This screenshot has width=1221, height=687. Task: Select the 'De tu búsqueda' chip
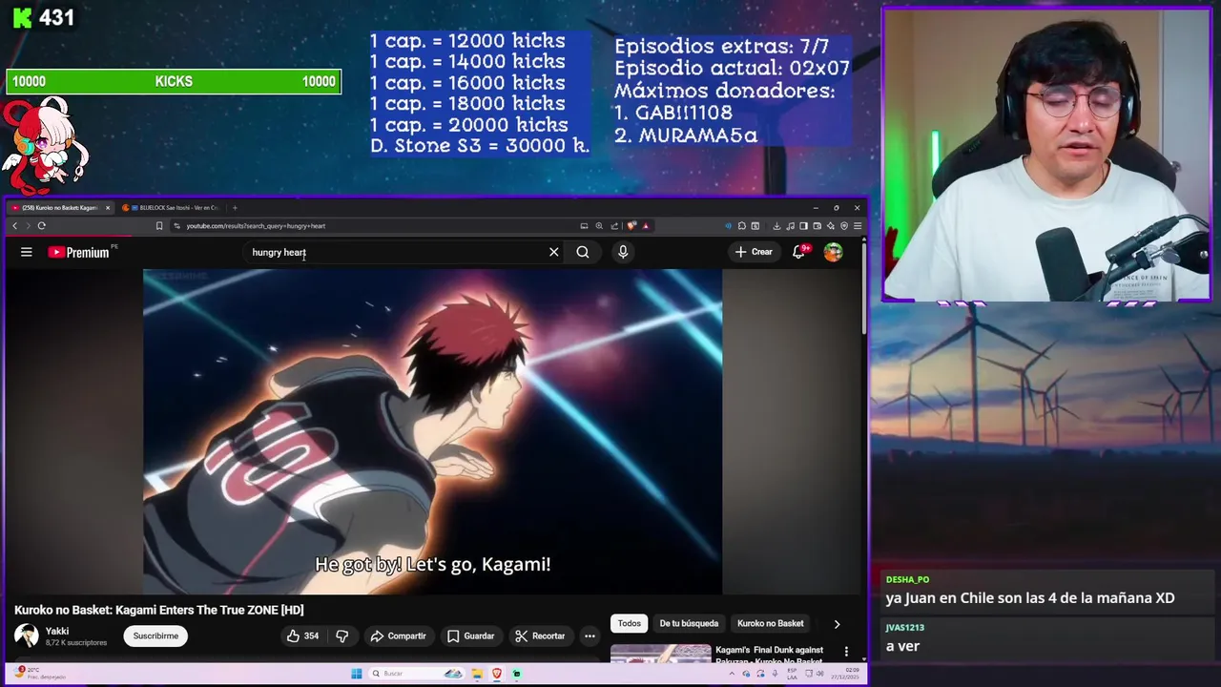689,624
